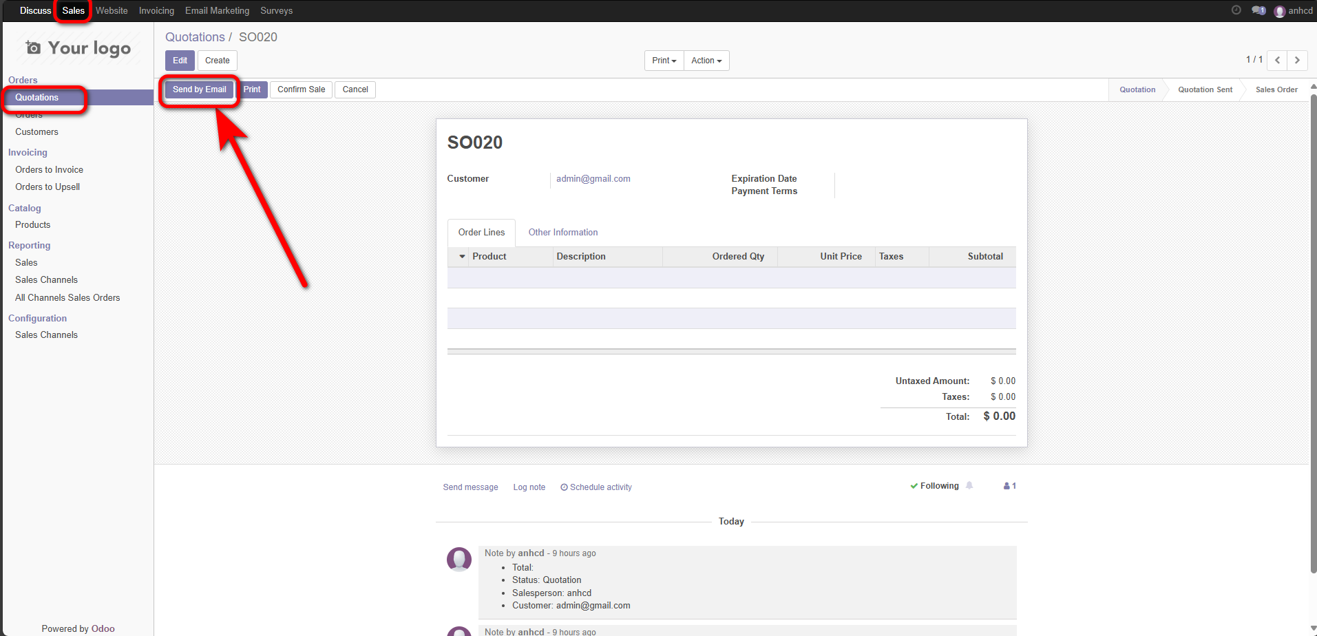Select Customers in the sidebar
The height and width of the screenshot is (636, 1317).
36,132
